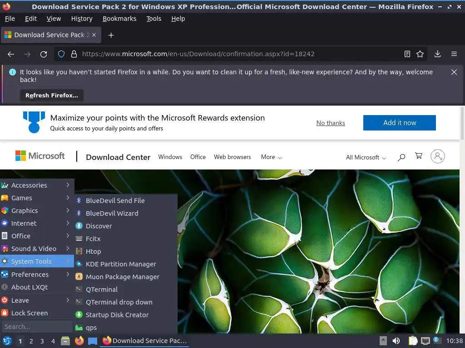
Task: Close the Download Service Pack tab
Action: 94,35
